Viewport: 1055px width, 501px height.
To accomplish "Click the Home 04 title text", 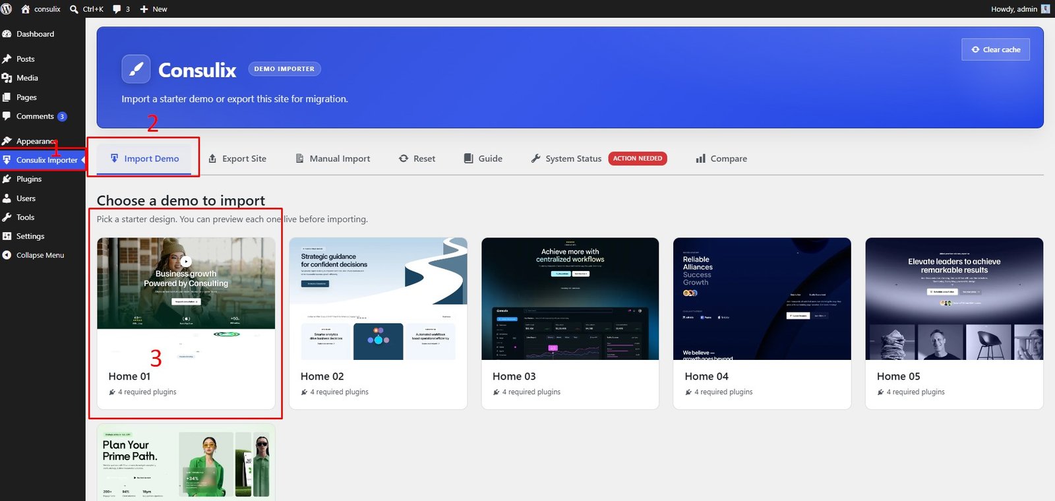I will (x=706, y=376).
